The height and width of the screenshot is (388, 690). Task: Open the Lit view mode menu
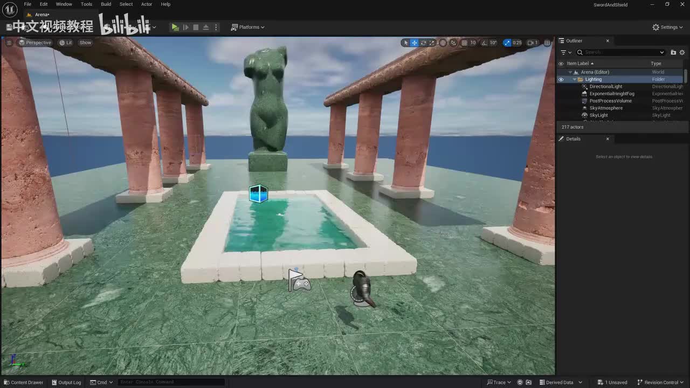(x=66, y=43)
